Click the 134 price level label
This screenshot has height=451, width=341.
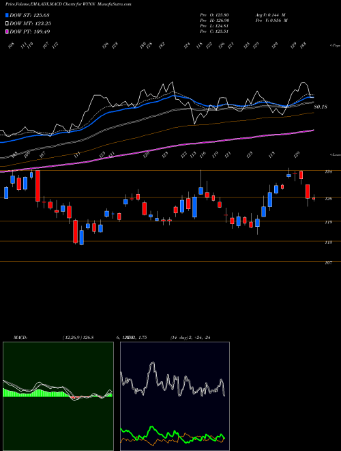329,172
